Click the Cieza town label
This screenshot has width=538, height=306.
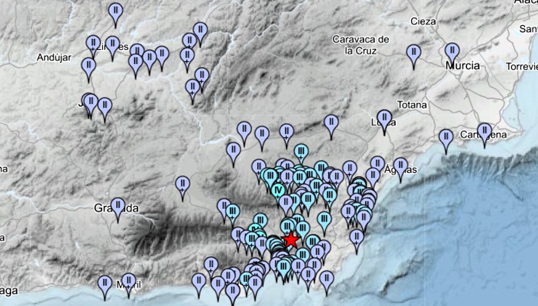(x=423, y=22)
